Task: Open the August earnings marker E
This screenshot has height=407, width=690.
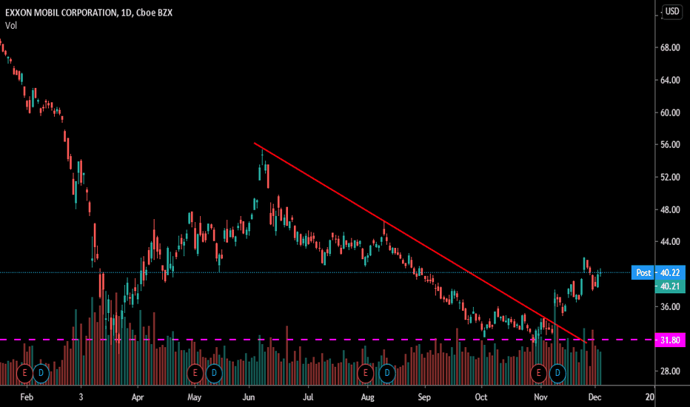Action: [x=365, y=374]
